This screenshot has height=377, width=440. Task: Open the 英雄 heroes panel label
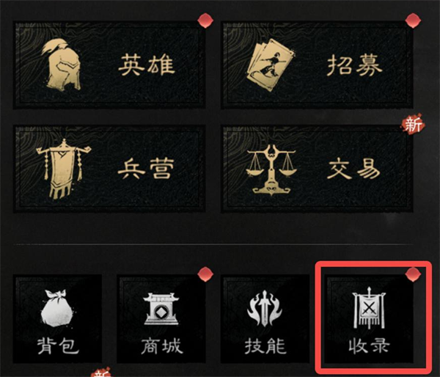(147, 65)
